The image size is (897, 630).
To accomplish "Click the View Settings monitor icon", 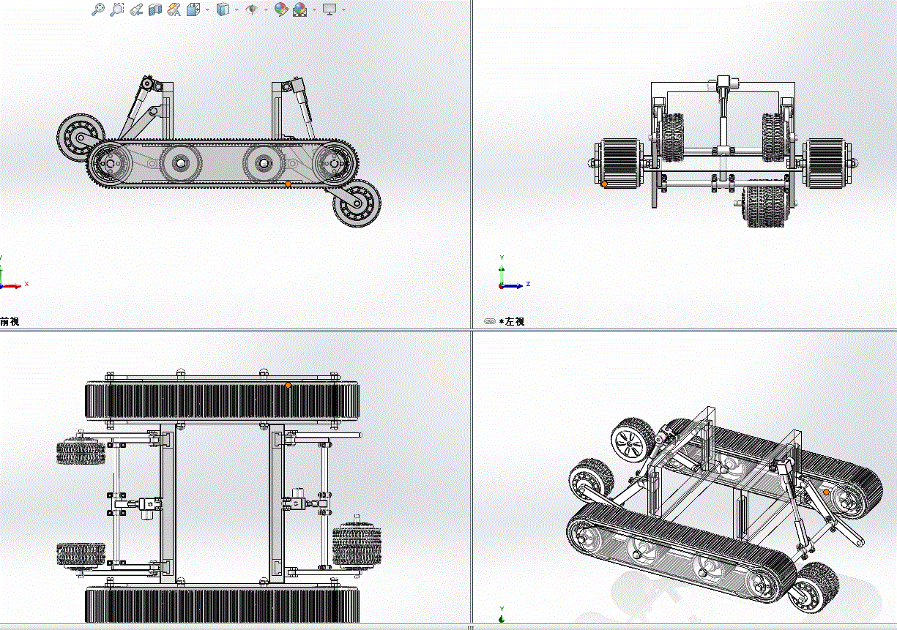I will pyautogui.click(x=330, y=10).
